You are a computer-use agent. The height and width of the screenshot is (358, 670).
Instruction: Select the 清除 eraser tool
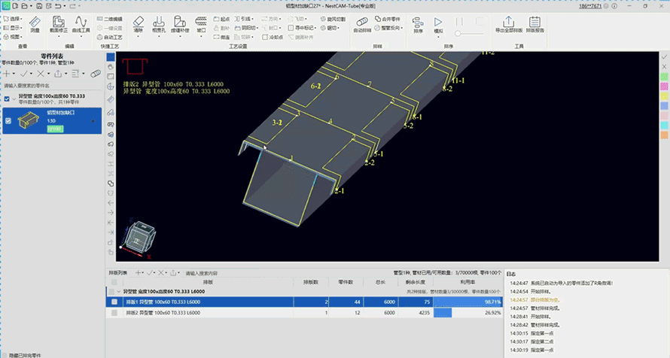point(138,25)
